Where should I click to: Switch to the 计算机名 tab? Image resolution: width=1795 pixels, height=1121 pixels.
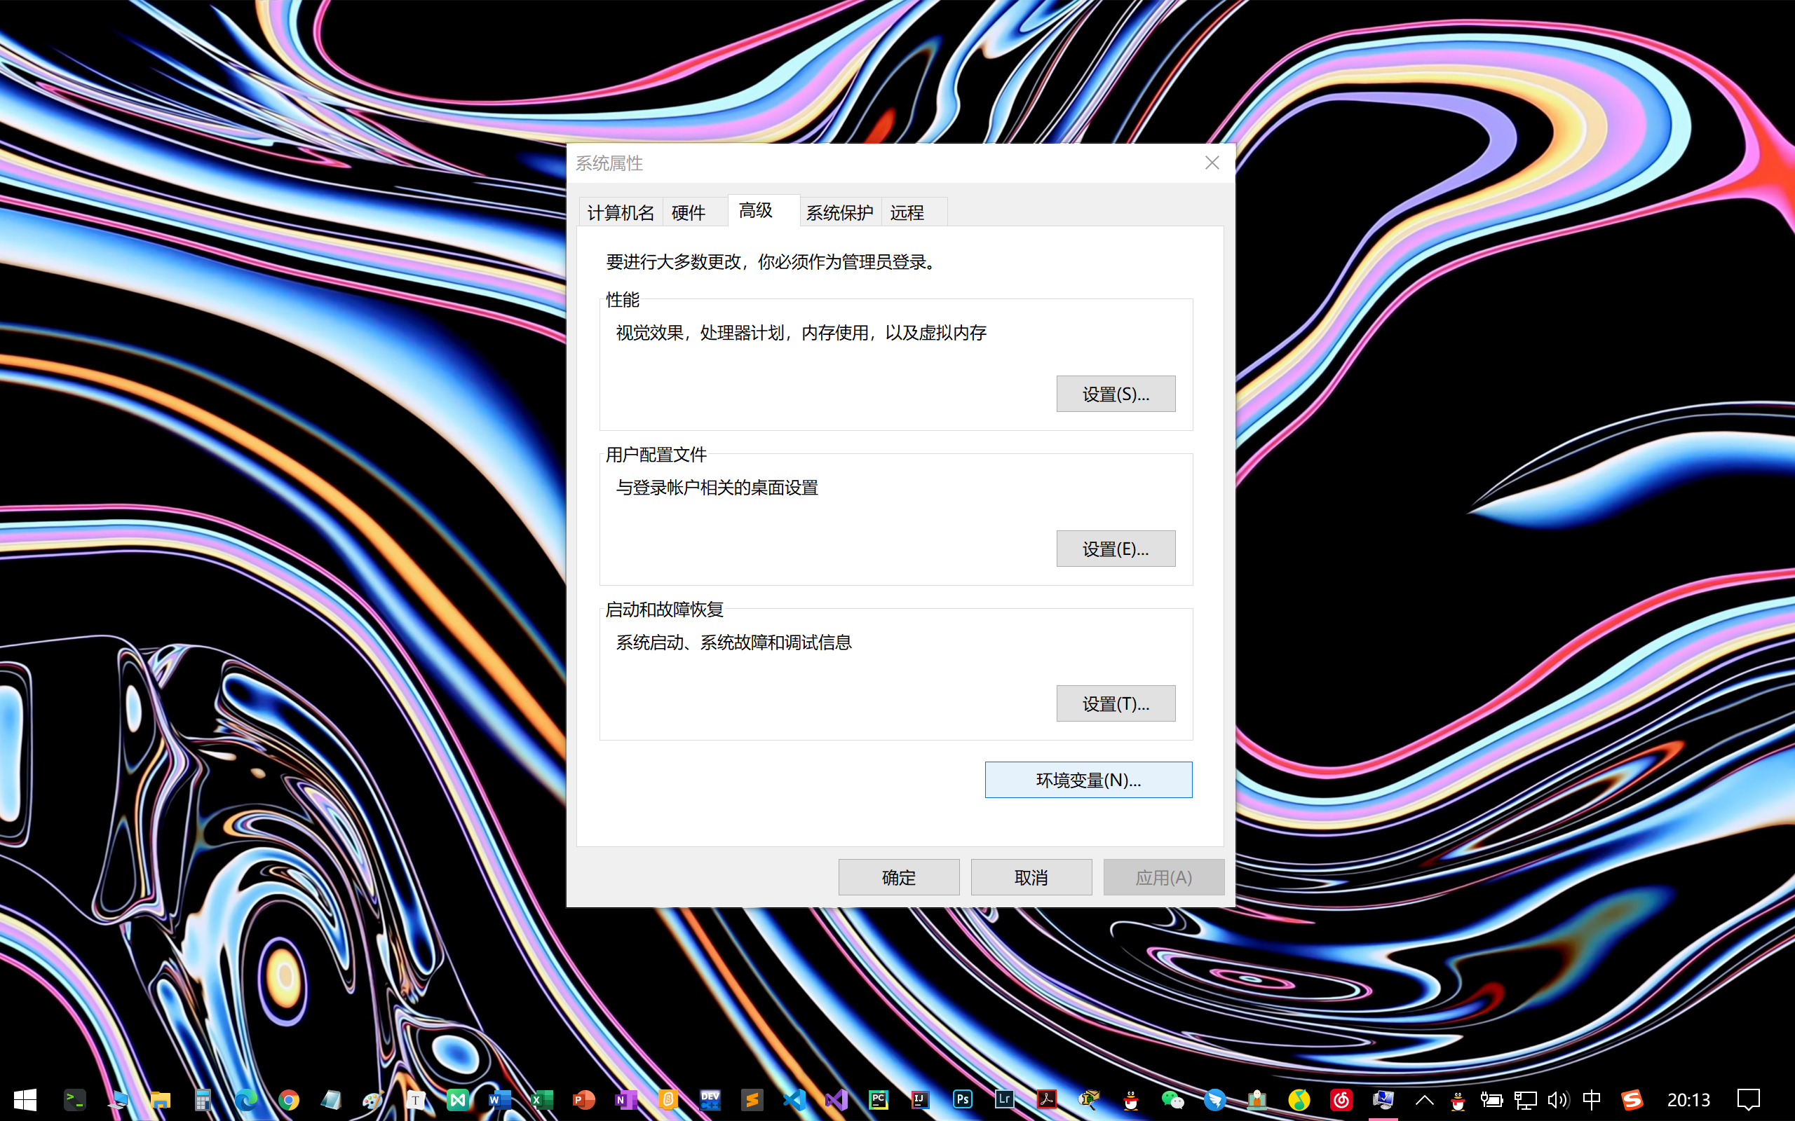coord(620,213)
